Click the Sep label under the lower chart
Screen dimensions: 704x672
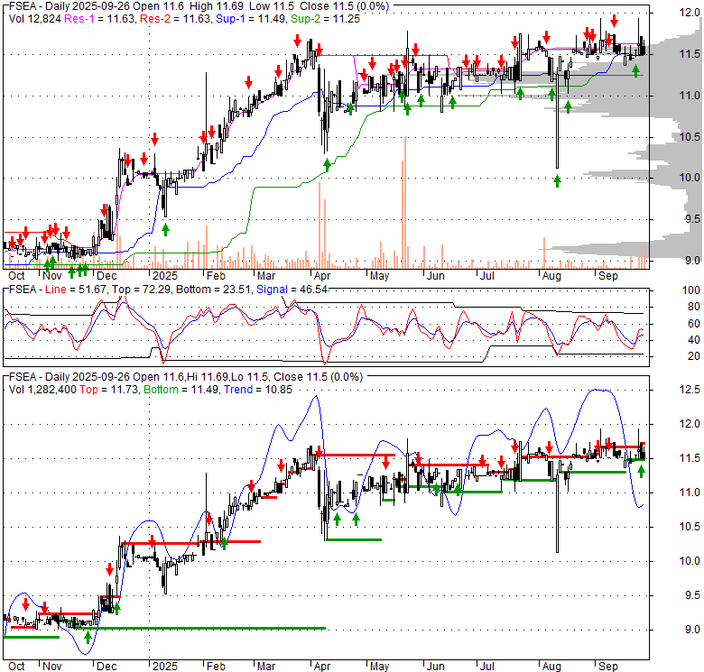608,667
